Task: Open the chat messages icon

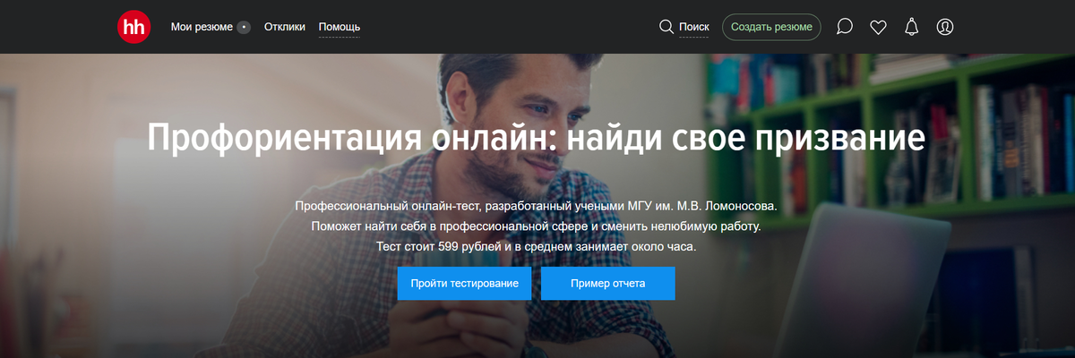Action: coord(844,27)
